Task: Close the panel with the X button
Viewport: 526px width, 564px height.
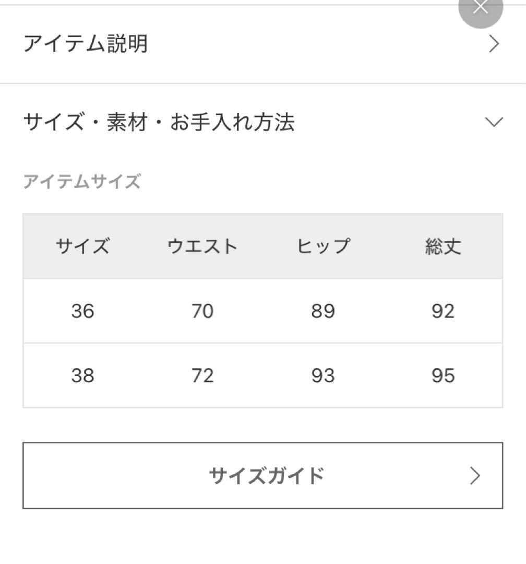Action: (x=480, y=7)
